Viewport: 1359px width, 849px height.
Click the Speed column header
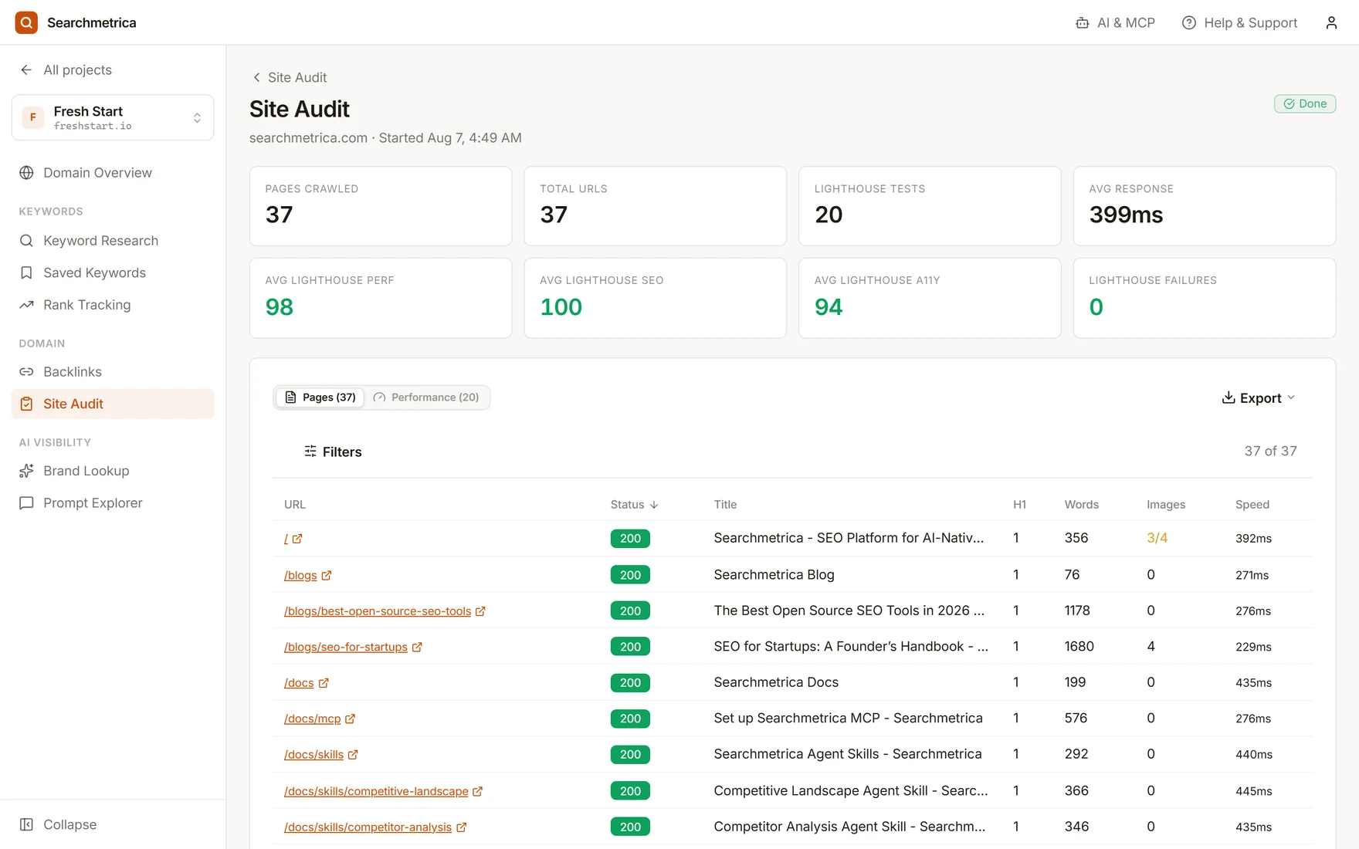[1252, 505]
